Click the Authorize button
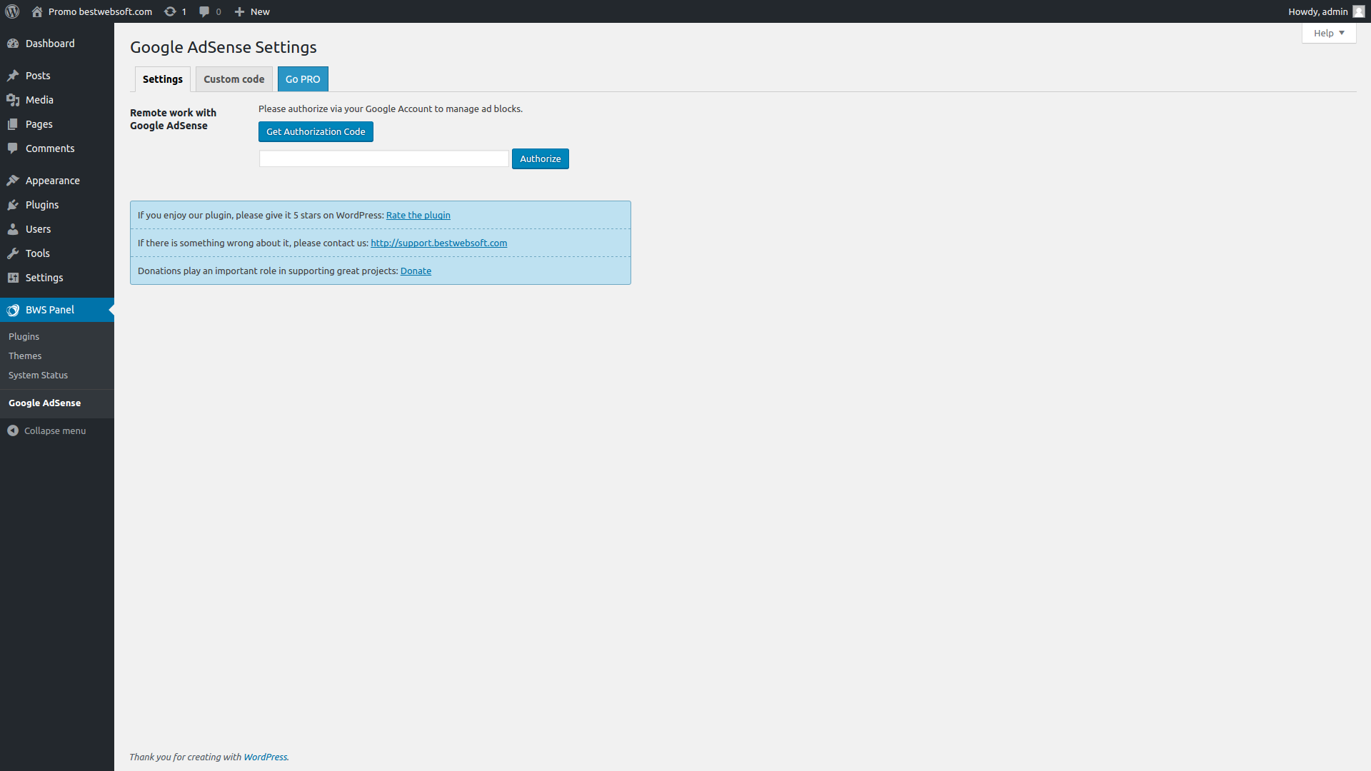 coord(541,158)
